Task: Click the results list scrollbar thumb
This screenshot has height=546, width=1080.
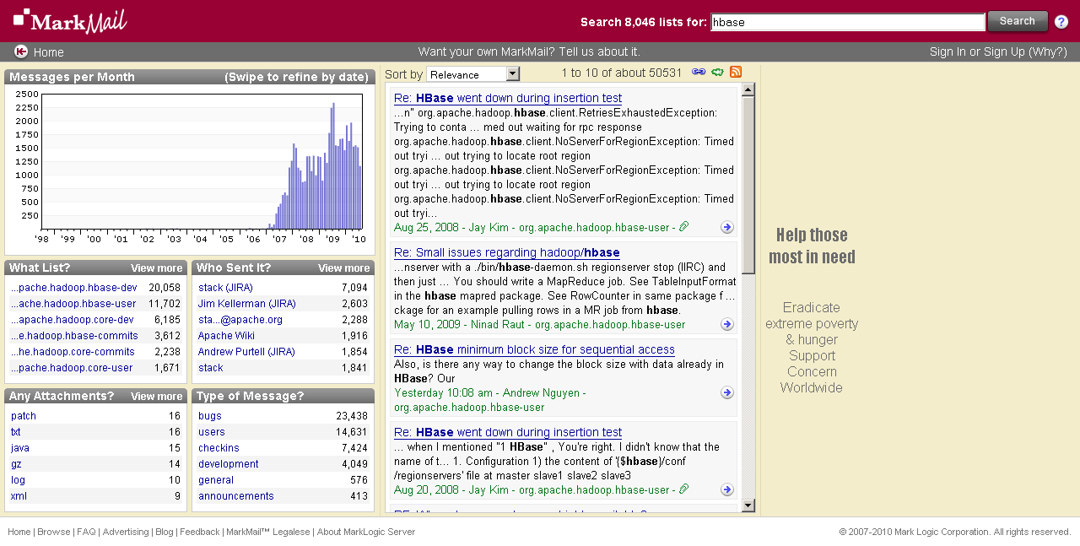Action: coord(748,185)
